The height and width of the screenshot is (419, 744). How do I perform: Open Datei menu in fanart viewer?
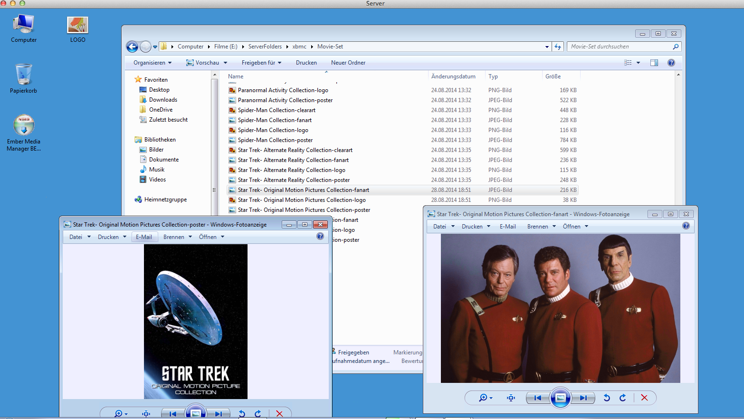(x=444, y=227)
